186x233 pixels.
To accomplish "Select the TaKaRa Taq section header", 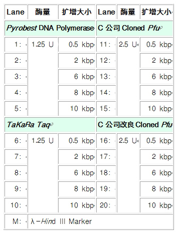I will coord(50,125).
